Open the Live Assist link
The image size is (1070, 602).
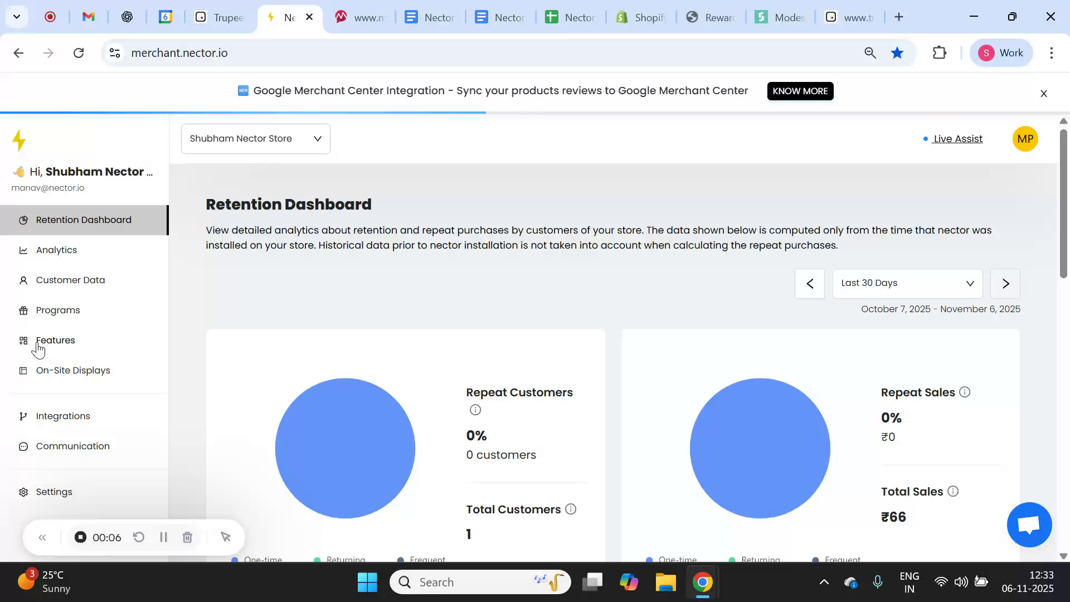pyautogui.click(x=957, y=139)
